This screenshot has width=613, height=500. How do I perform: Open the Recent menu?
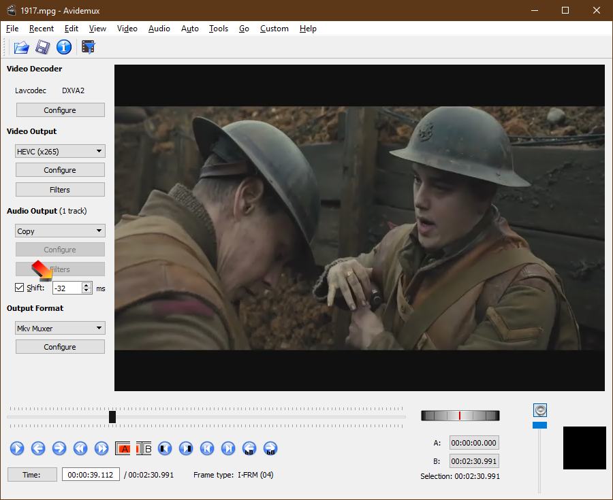pyautogui.click(x=42, y=29)
